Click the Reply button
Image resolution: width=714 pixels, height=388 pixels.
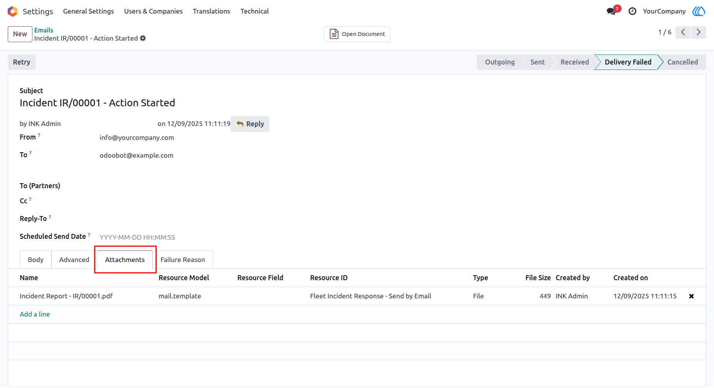(x=250, y=124)
